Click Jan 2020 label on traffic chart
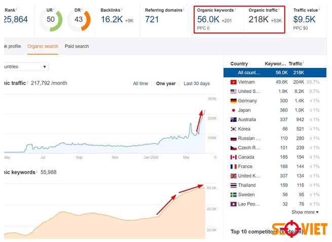 tap(151, 157)
